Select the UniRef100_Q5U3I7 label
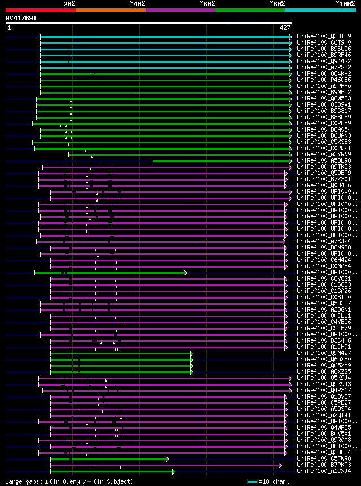Screen dimensions: 361x486 pos(324,303)
